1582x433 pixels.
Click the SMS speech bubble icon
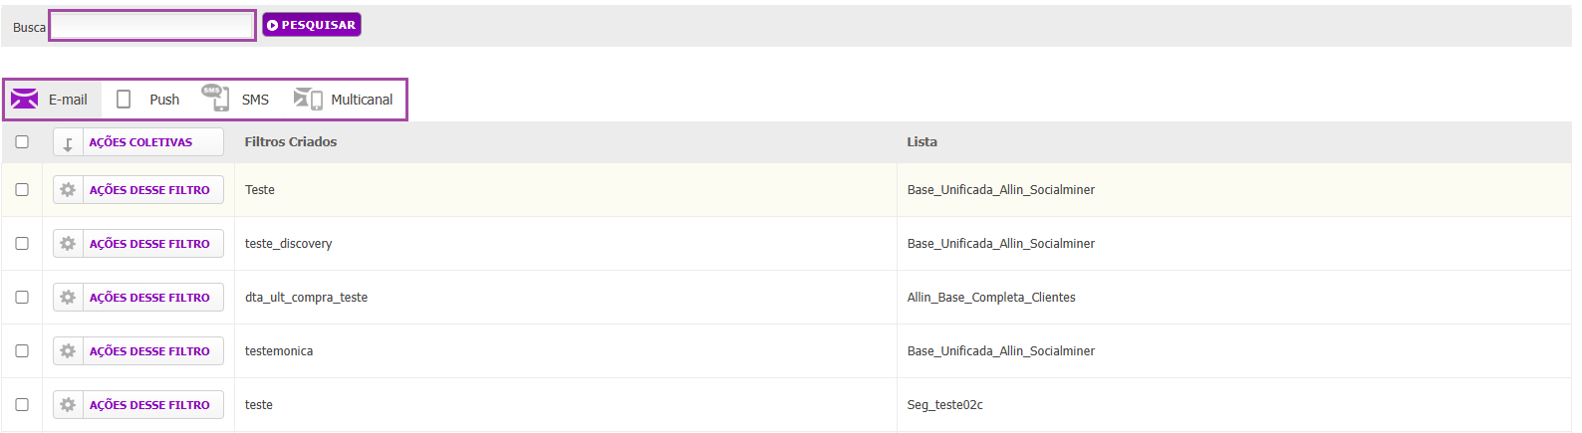pos(215,98)
